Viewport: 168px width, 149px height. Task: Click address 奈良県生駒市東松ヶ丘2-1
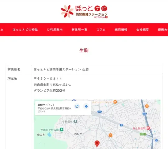click(52, 85)
